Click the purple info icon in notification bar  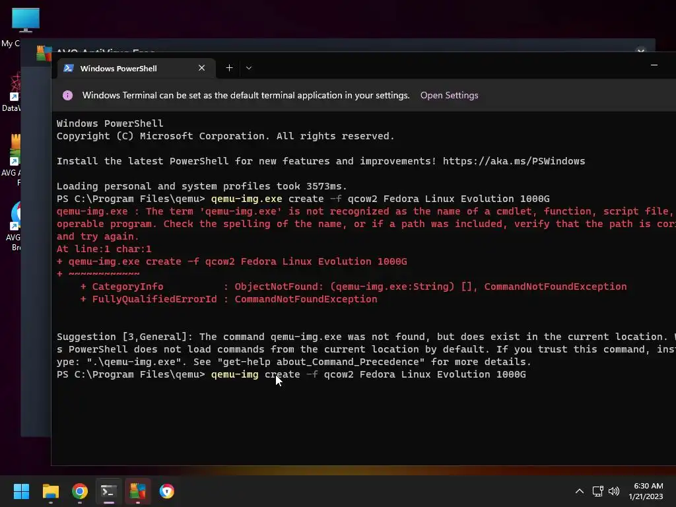[68, 95]
